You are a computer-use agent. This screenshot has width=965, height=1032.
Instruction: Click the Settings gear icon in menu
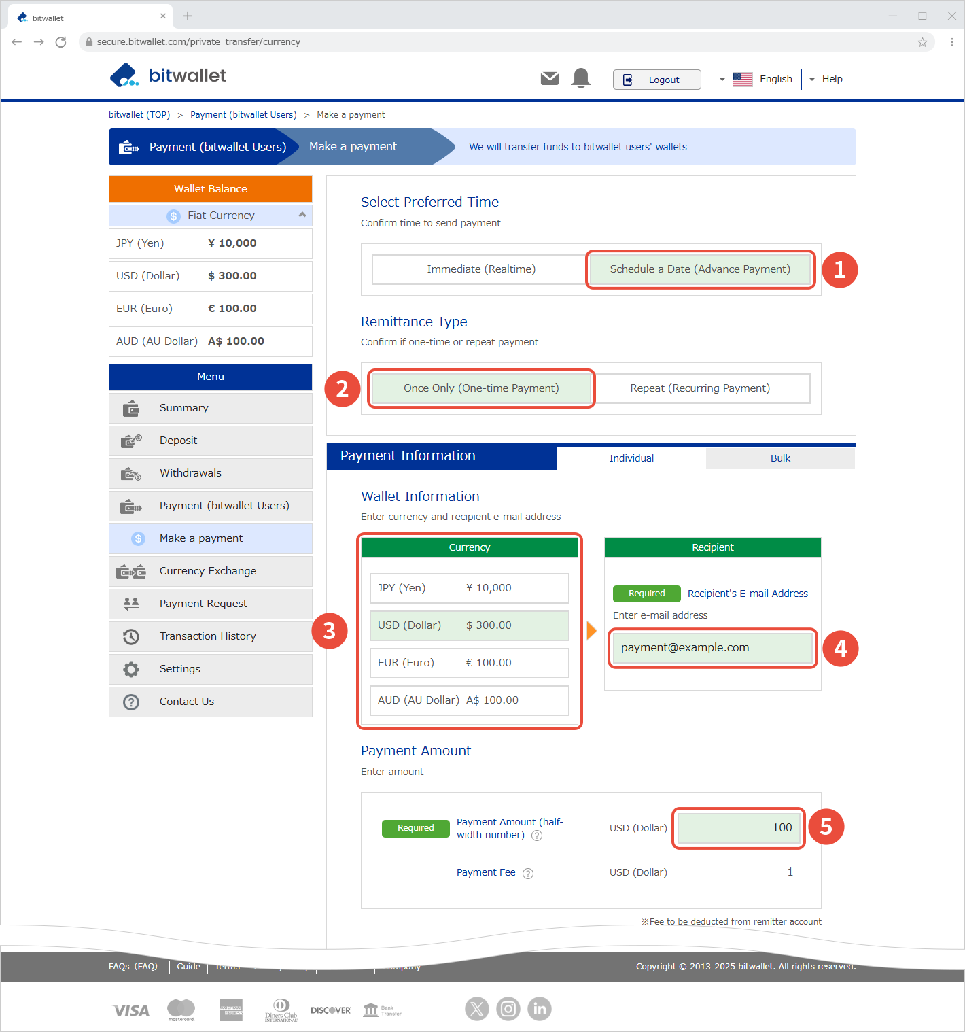(x=131, y=669)
